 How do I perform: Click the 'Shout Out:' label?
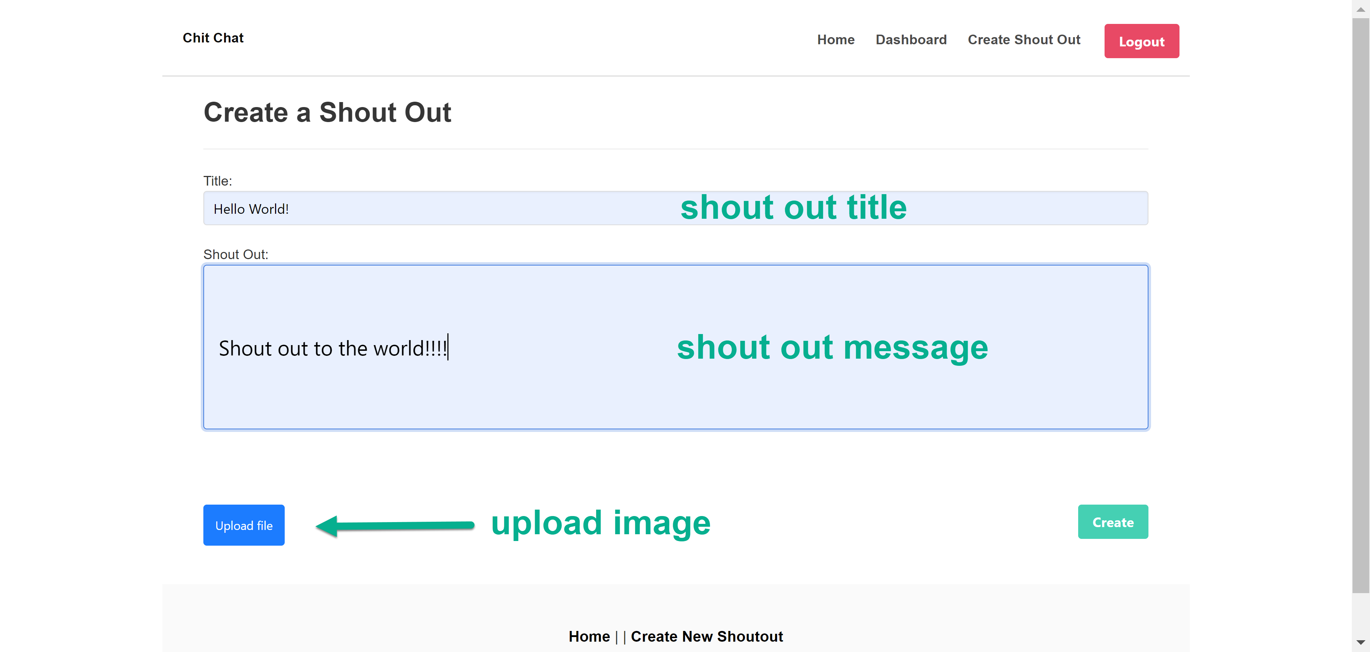235,254
